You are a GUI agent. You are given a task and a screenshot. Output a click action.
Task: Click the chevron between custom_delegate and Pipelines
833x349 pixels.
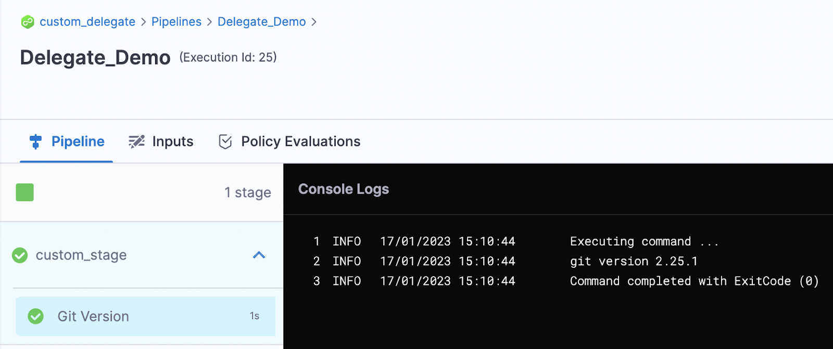point(143,22)
